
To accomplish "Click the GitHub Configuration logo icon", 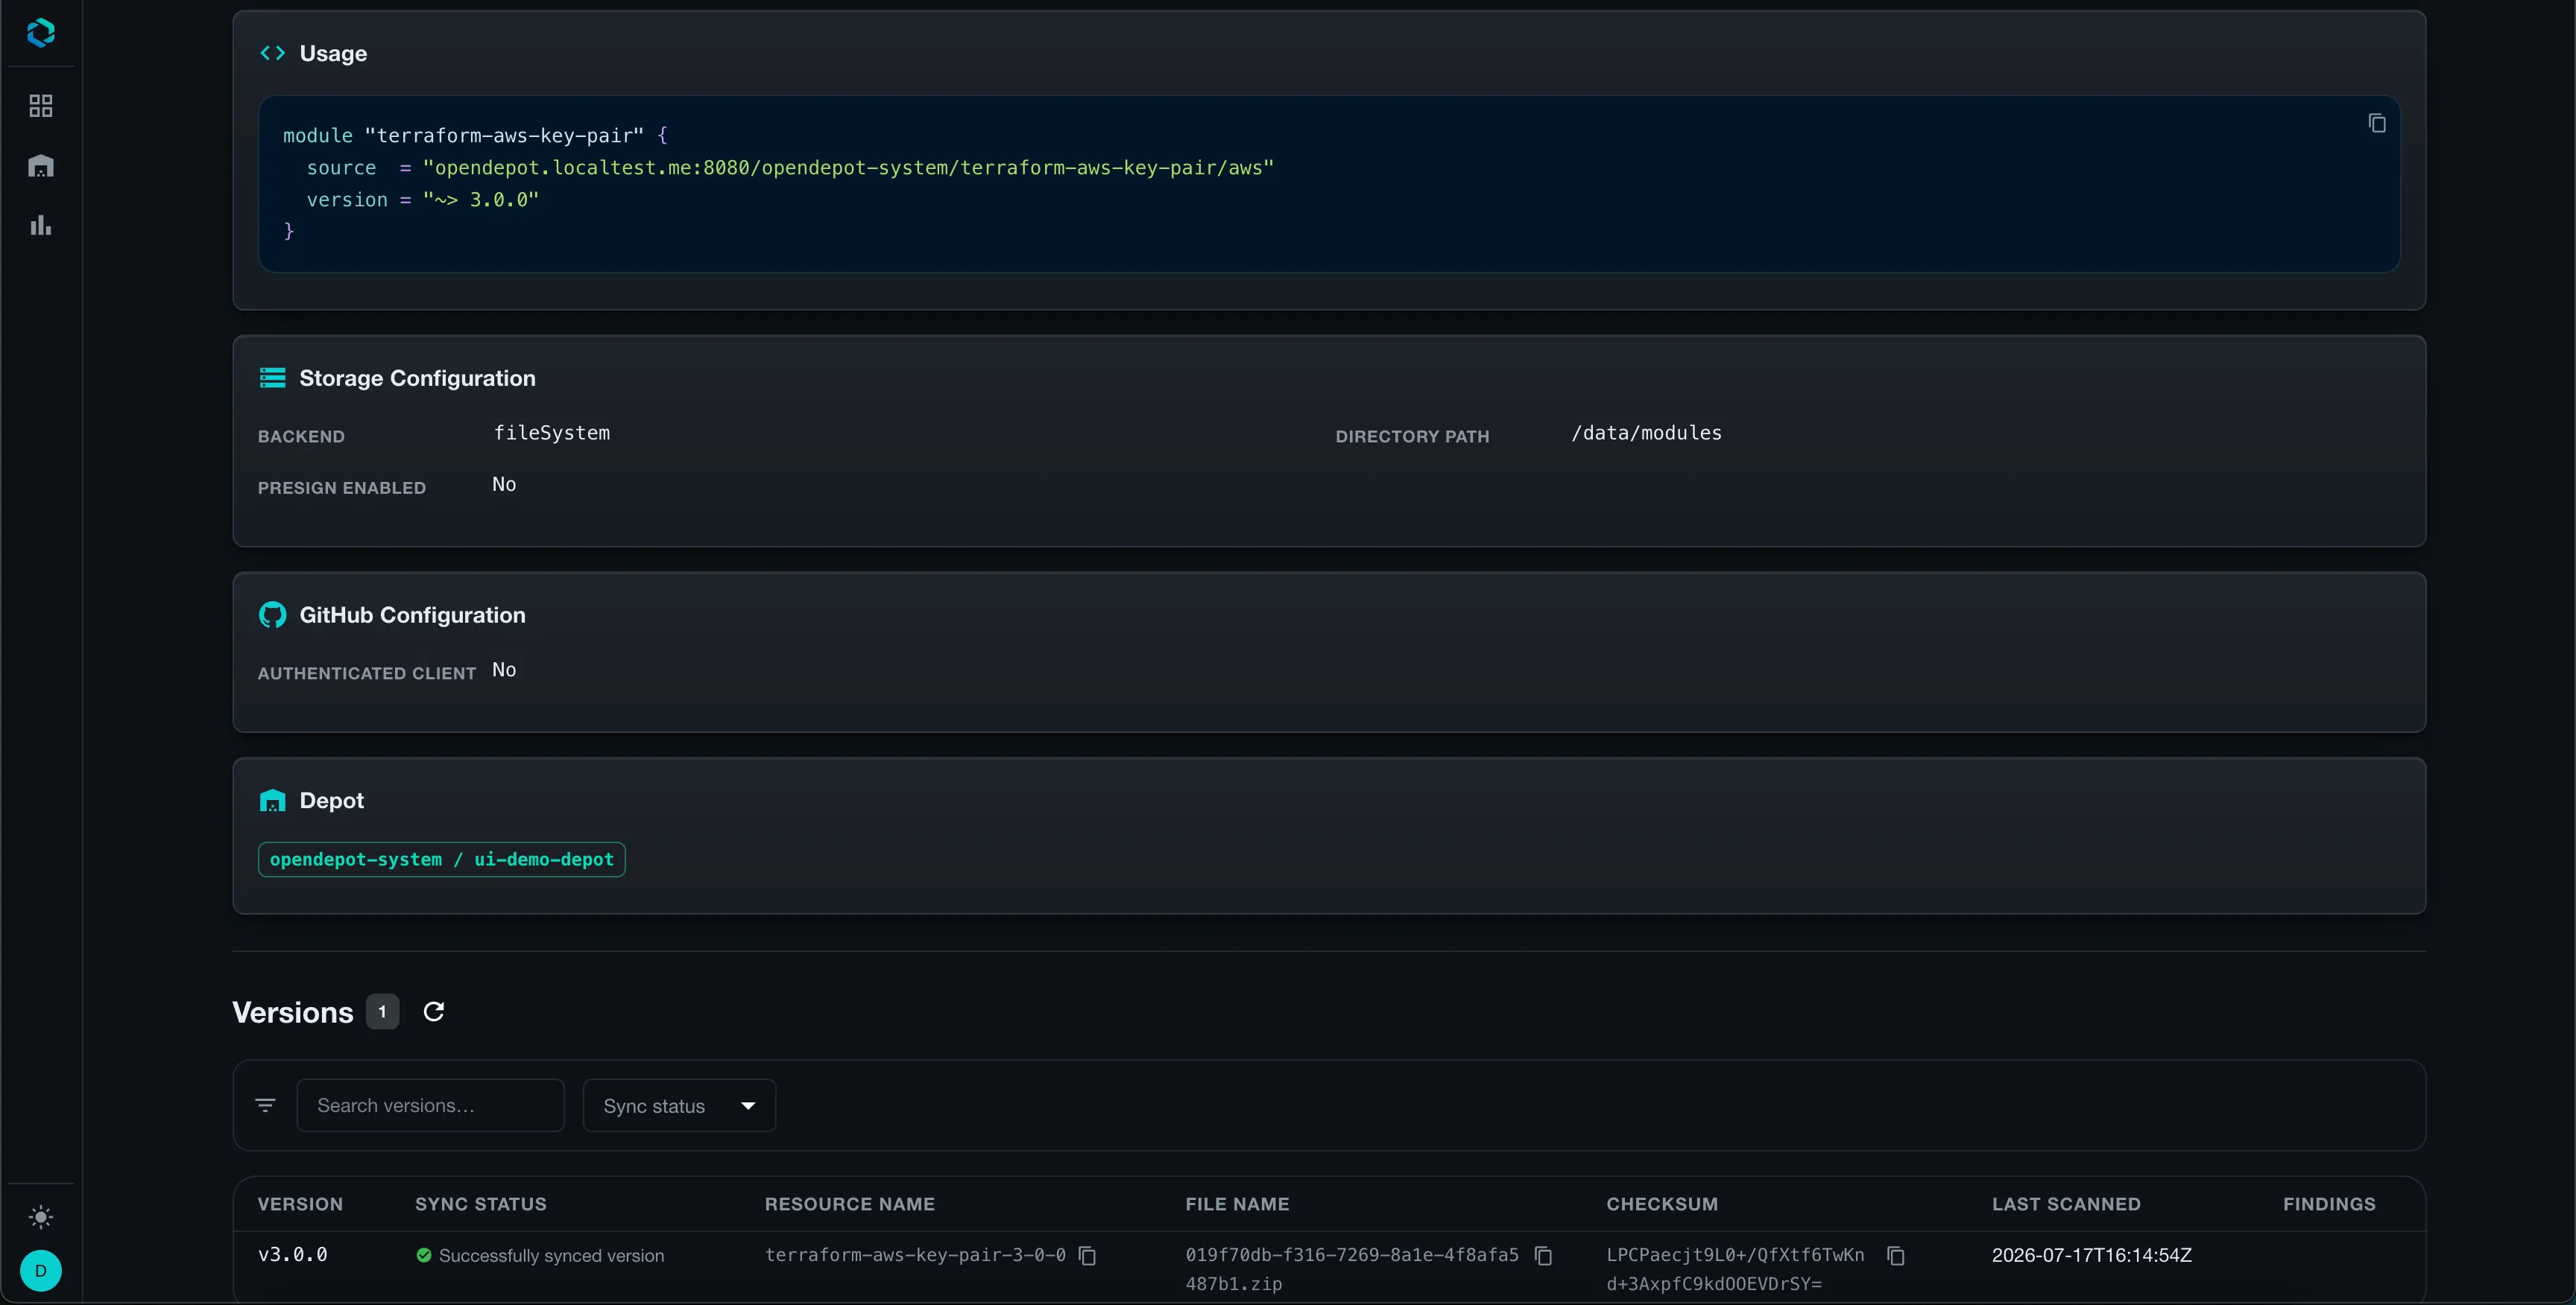I will click(x=272, y=615).
